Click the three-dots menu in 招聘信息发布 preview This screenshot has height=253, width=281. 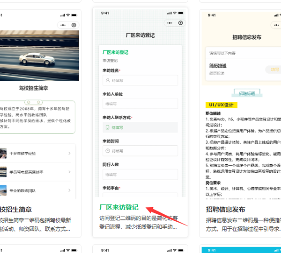[x=276, y=25]
